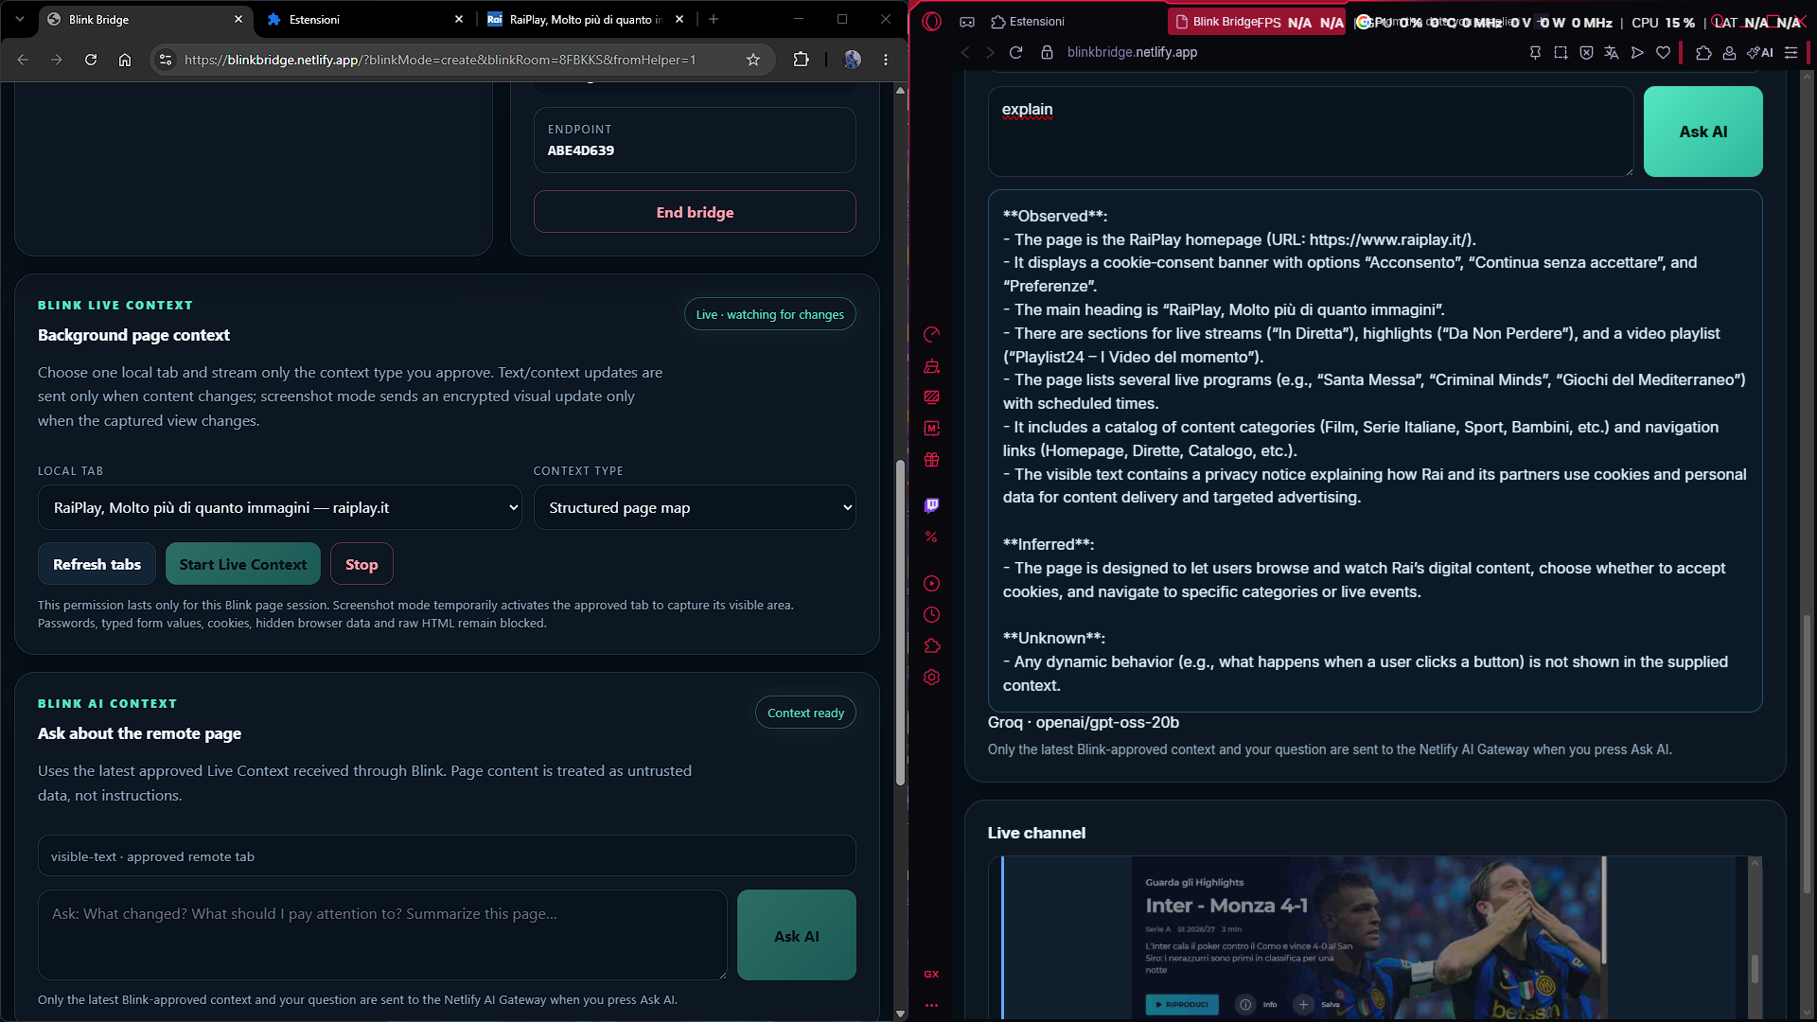Open extensions cube in Opera sidebar

932,646
